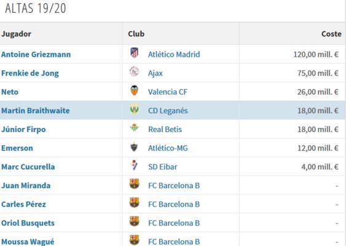Click Barcelona crest beside Juan Miranda
The width and height of the screenshot is (346, 246).
click(134, 184)
